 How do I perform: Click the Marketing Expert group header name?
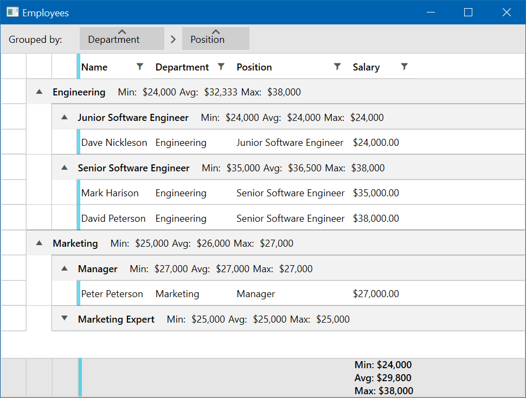point(116,319)
